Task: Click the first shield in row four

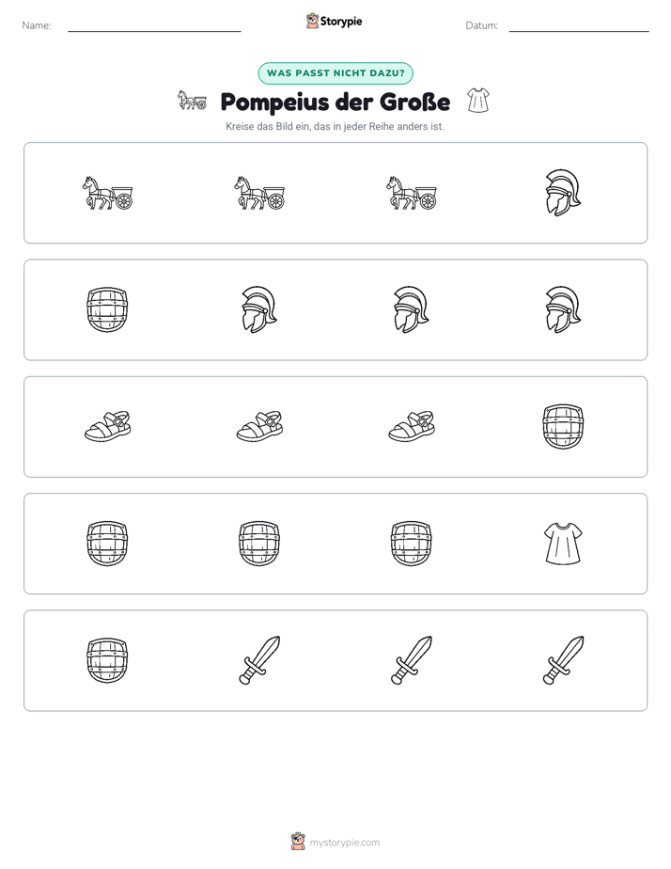Action: 107,544
